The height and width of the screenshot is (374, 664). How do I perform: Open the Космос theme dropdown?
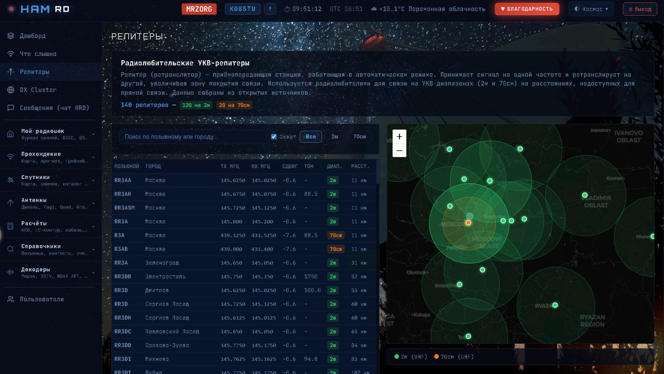tap(591, 9)
